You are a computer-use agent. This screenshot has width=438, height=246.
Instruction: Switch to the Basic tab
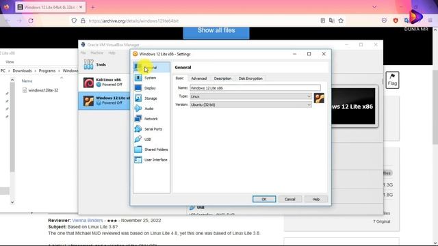(179, 79)
